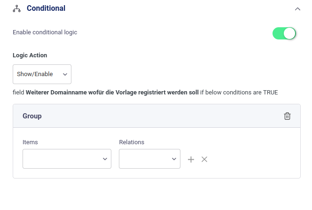Click the arrow inside the Items select box
Viewport: 312px width, 210px height.
click(x=105, y=159)
